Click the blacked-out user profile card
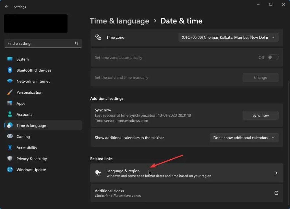This screenshot has height=209, width=290. pyautogui.click(x=36, y=24)
